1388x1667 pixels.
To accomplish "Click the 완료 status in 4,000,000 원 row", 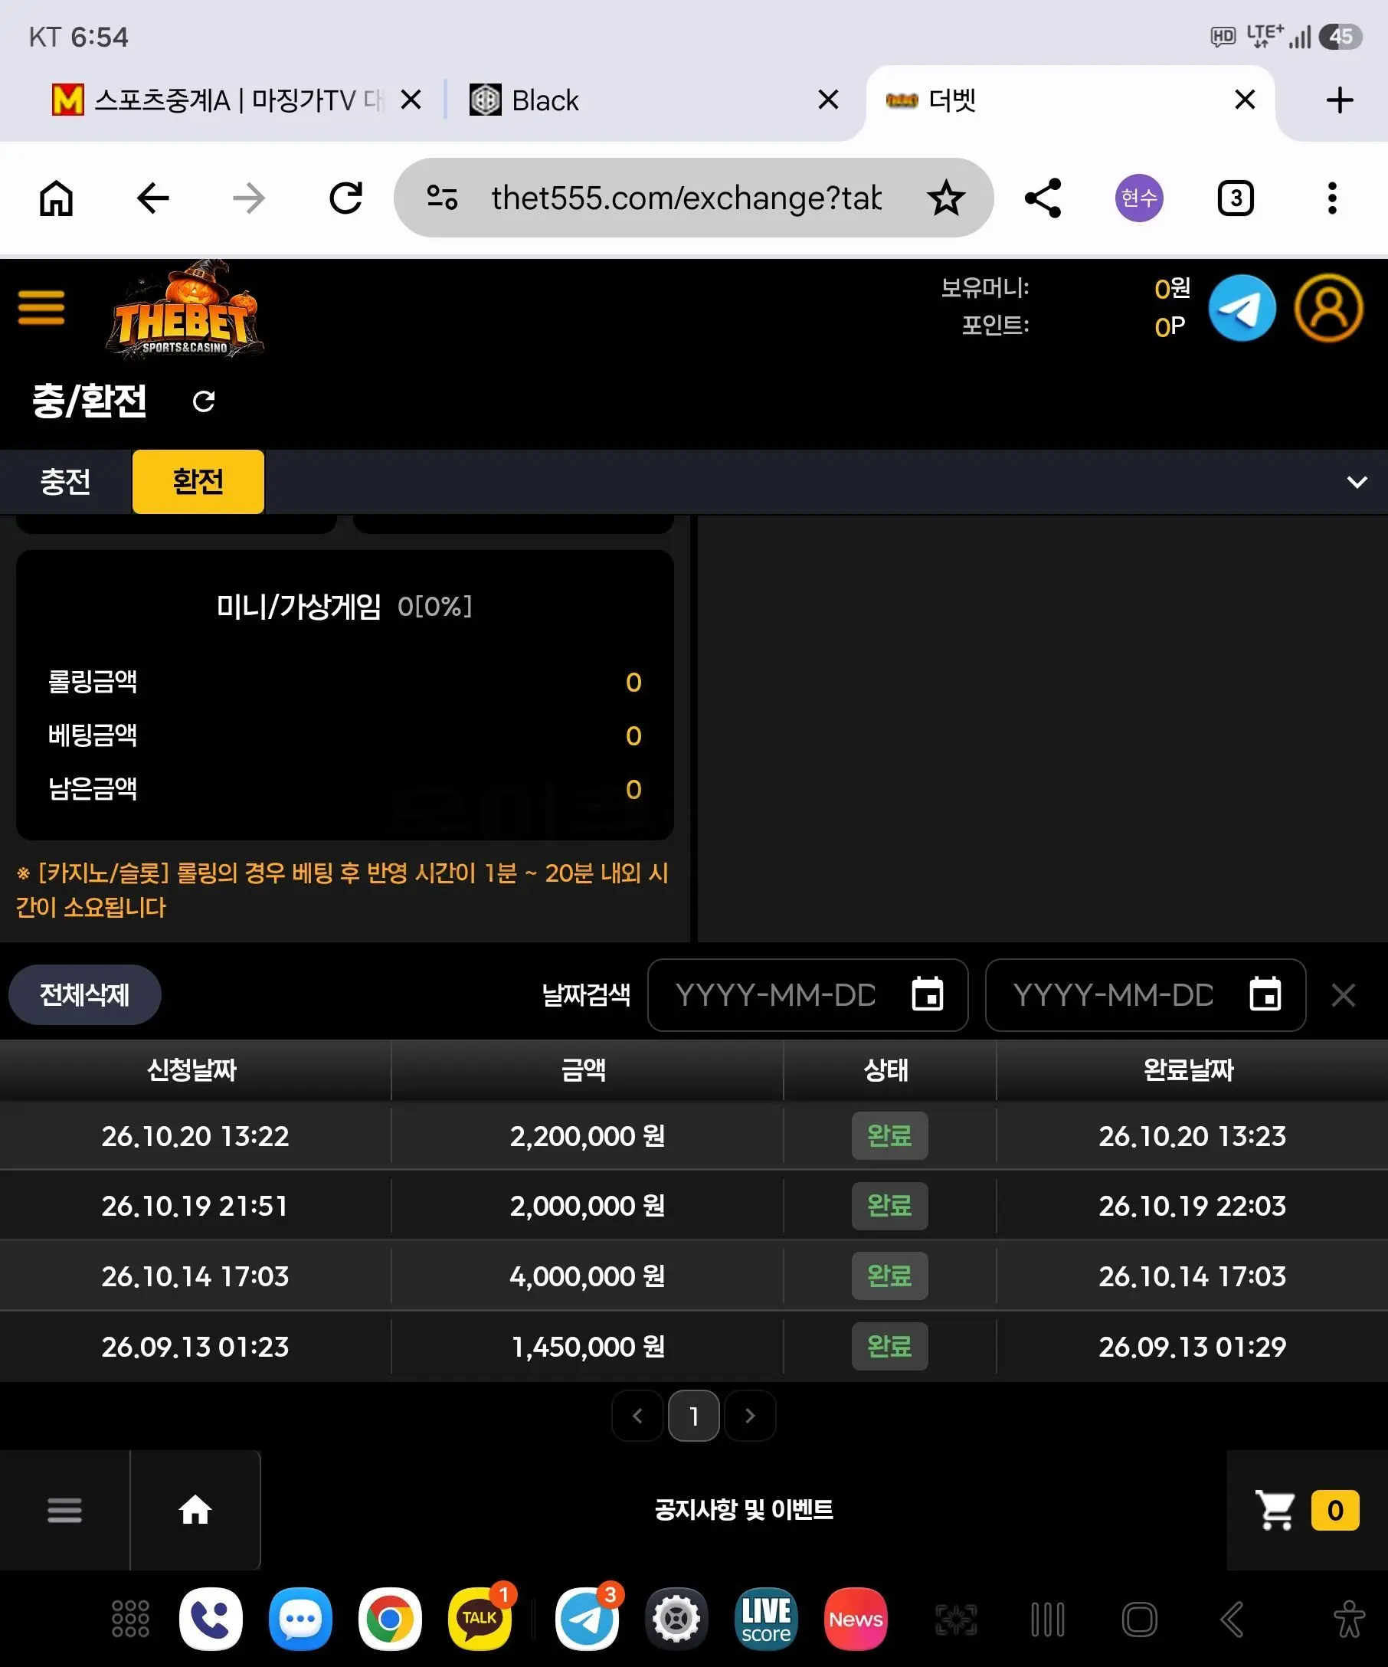I will pos(889,1276).
